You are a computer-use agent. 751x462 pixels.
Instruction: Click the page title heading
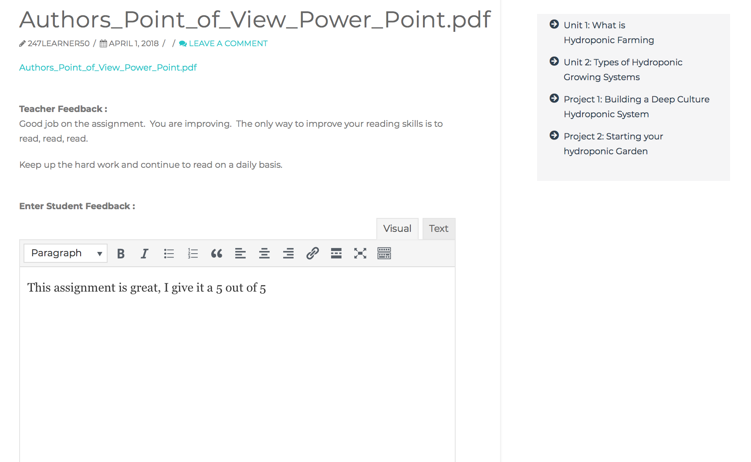point(255,20)
